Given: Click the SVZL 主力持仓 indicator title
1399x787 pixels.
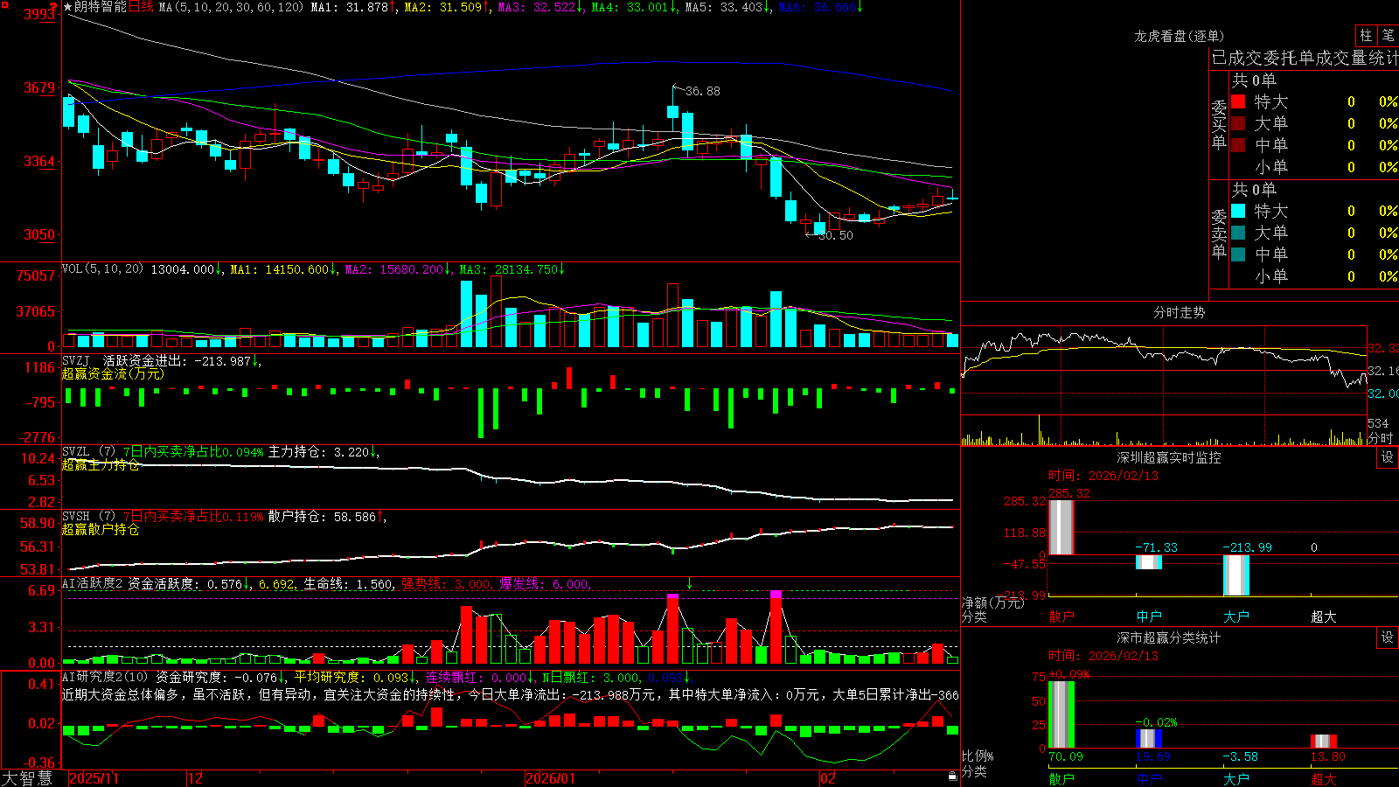Looking at the screenshot, I should click(x=220, y=452).
